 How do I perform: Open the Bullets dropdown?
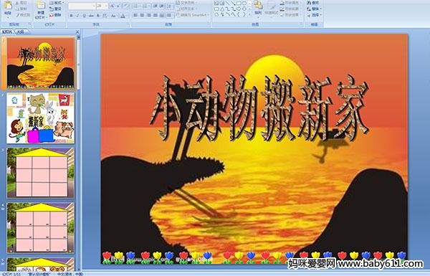click(138, 6)
